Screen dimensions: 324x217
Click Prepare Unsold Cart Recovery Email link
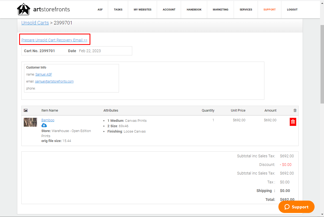point(54,40)
